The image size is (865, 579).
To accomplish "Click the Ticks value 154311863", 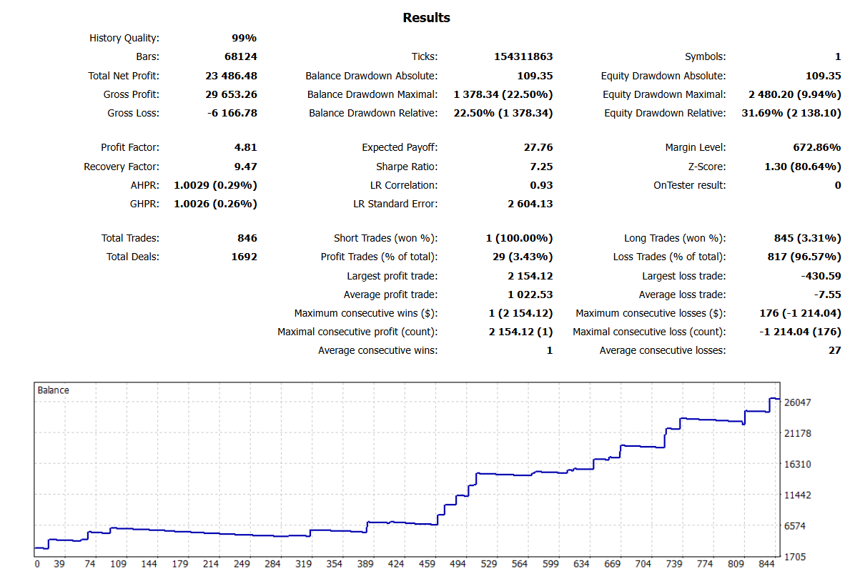I will click(523, 57).
